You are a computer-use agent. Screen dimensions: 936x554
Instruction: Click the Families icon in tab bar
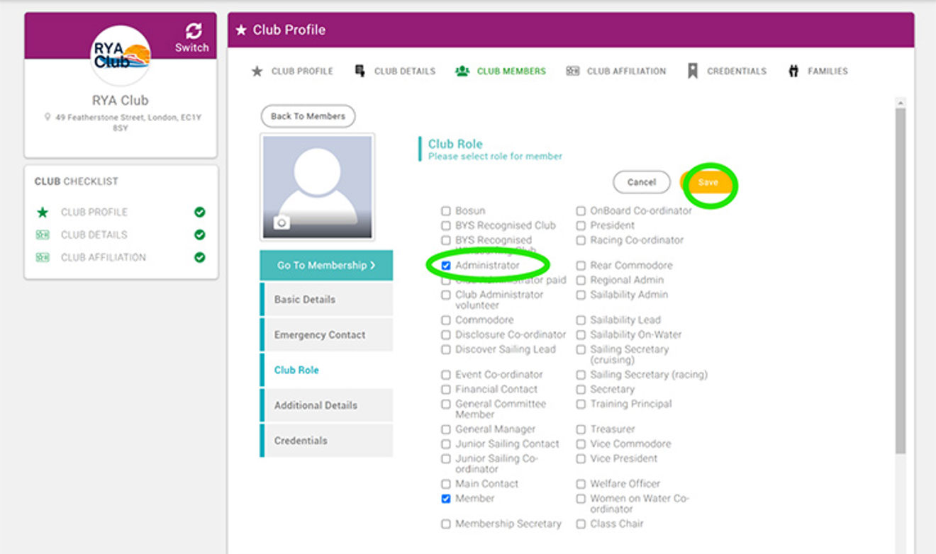[793, 72]
